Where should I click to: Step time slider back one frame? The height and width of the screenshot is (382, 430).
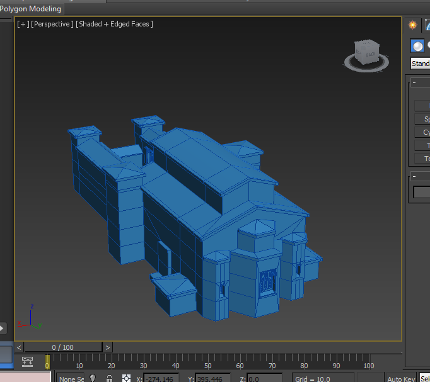(x=20, y=347)
